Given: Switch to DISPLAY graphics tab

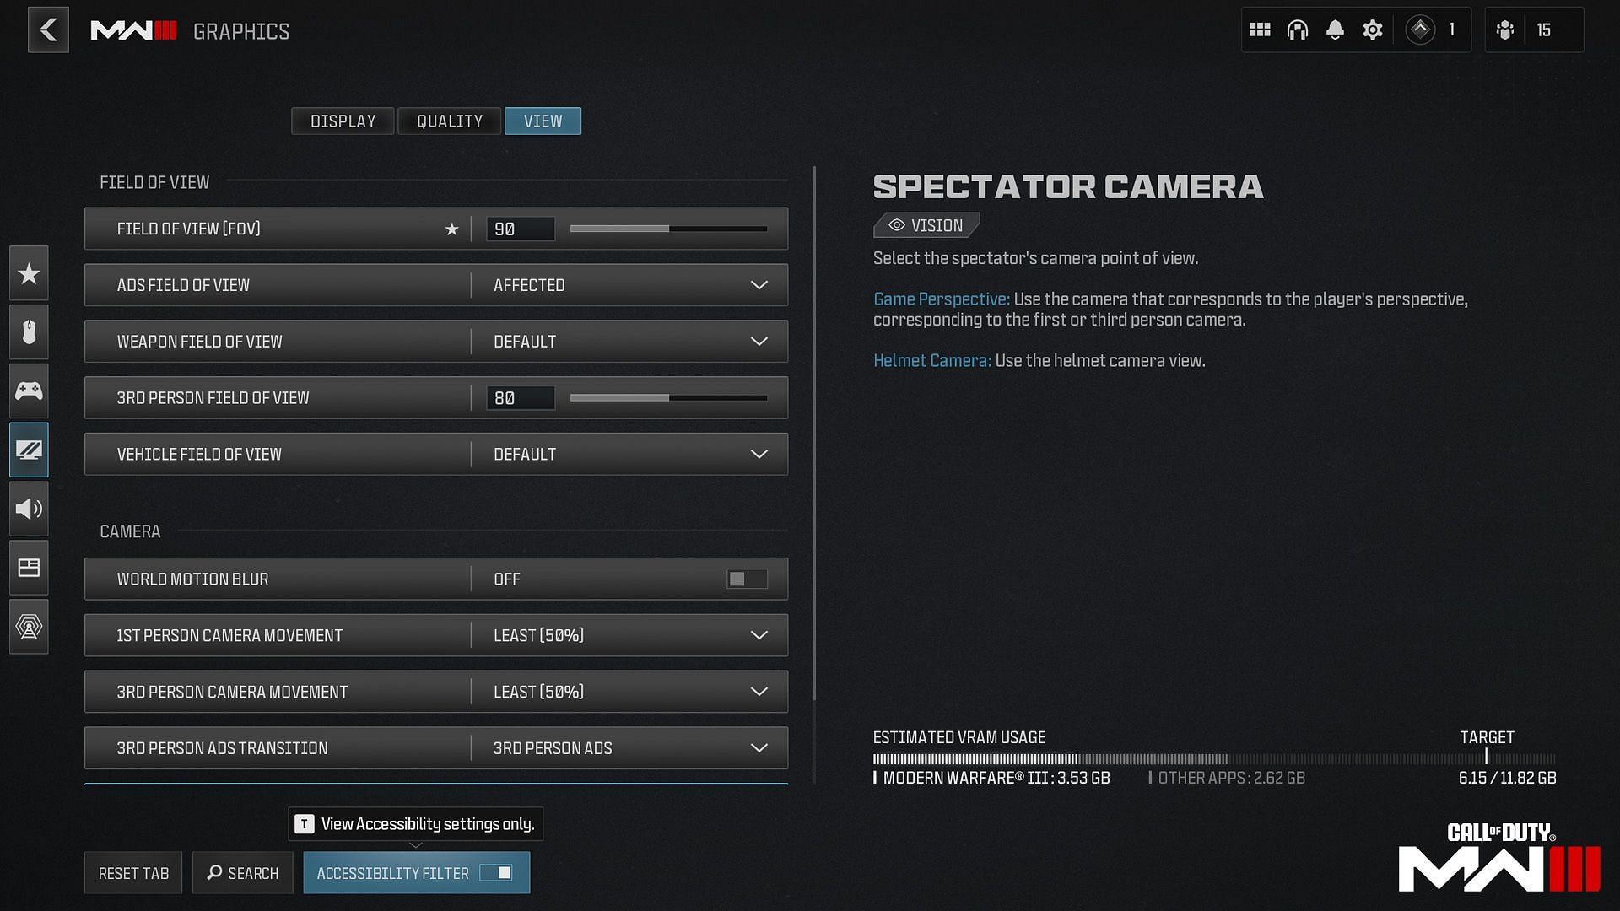Looking at the screenshot, I should (342, 120).
